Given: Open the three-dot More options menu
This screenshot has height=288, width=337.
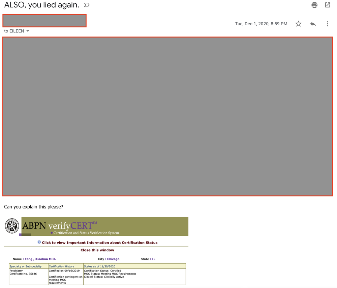Looking at the screenshot, I should tap(327, 24).
